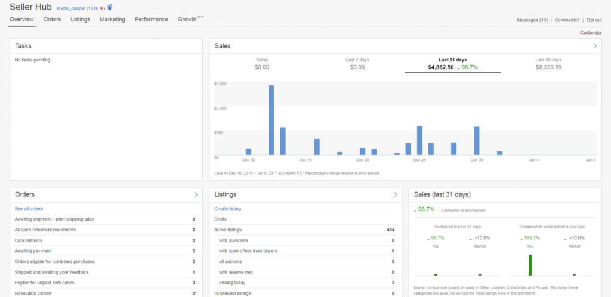Open Awaiting shipment - print shipping label
Viewport: 611px width, 297px height.
(x=105, y=219)
